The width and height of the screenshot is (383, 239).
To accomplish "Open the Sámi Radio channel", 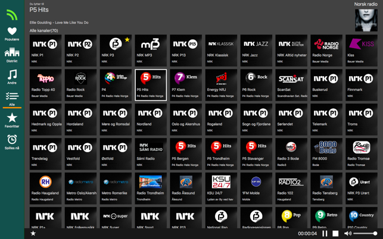I will 151,154.
